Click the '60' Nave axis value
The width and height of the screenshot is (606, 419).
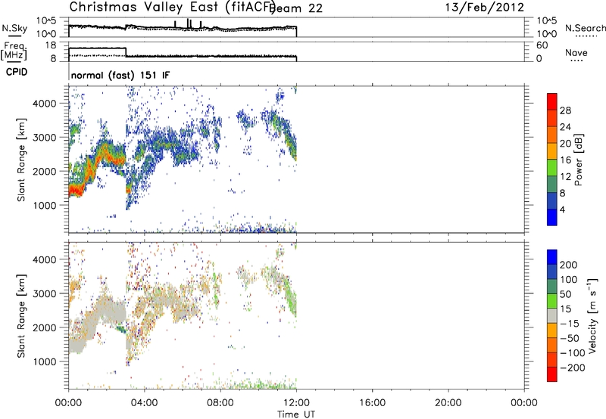click(x=542, y=45)
